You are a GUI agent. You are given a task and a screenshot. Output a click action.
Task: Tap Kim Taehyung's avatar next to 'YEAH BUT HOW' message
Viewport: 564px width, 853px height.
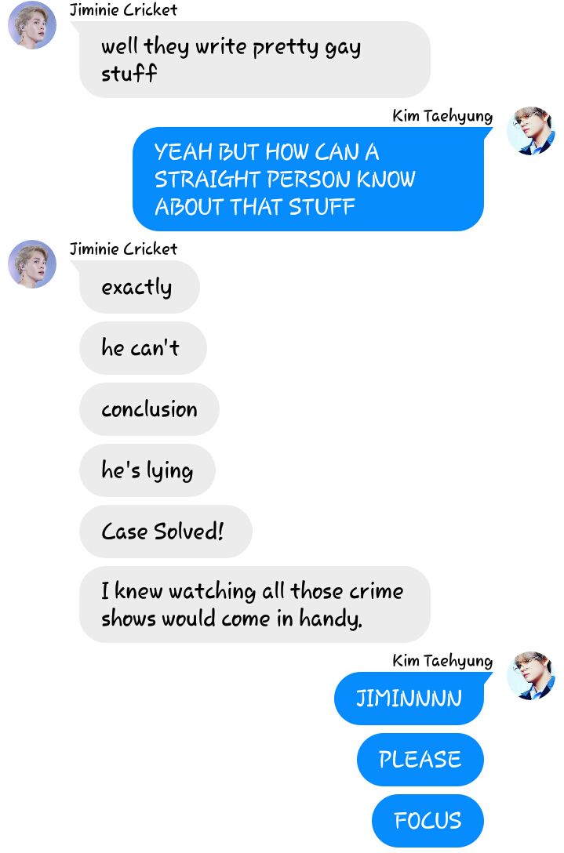click(531, 131)
